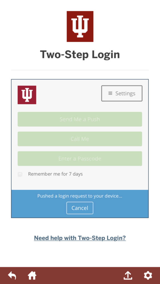Click the horizontal divider under the heading

click(x=80, y=70)
